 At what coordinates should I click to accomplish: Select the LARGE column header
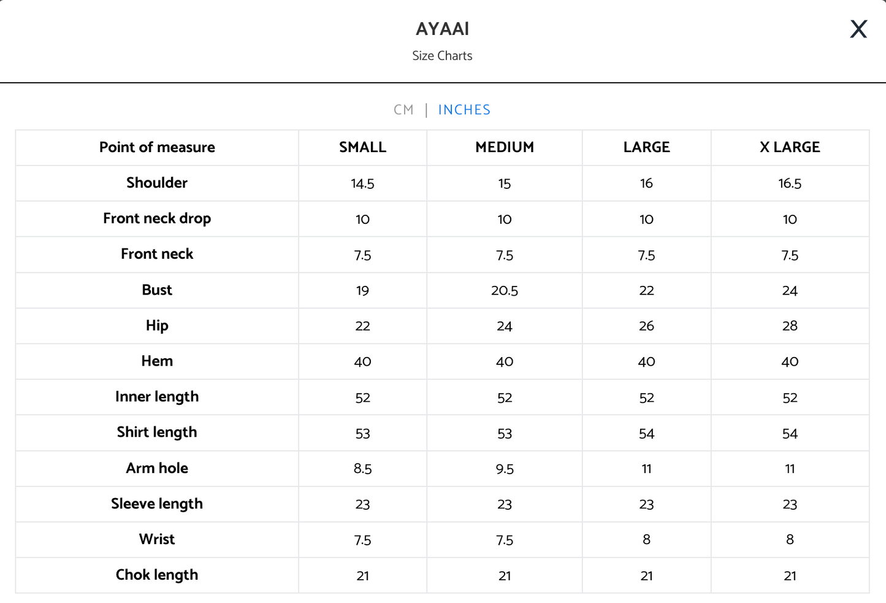coord(646,147)
